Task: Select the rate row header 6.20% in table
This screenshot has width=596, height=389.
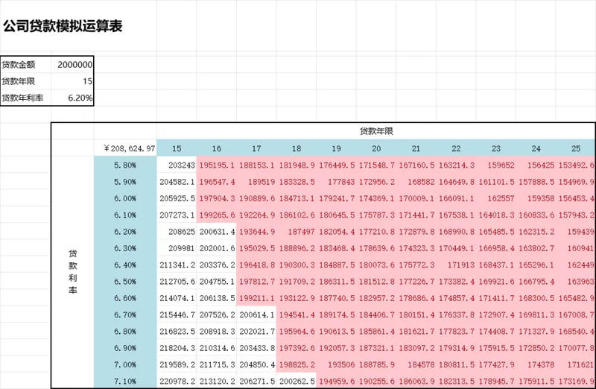Action: coord(125,232)
